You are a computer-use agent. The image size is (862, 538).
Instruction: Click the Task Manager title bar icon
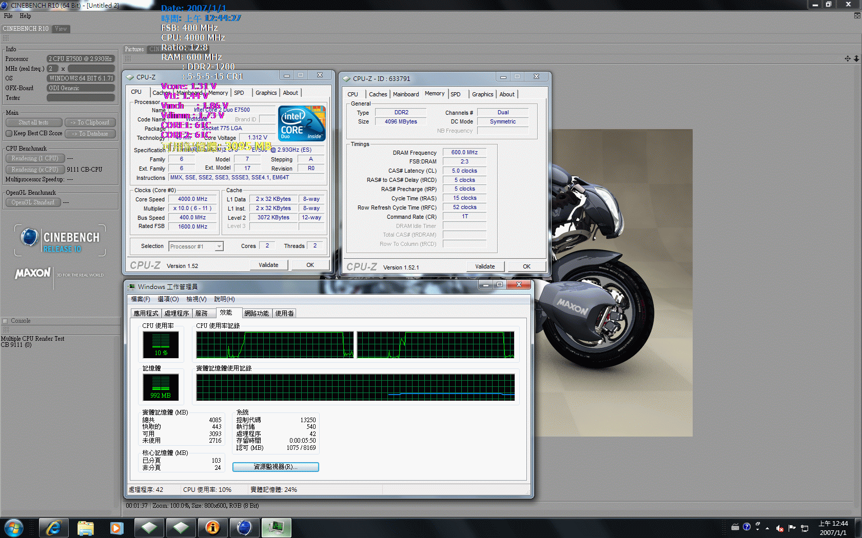(x=132, y=286)
